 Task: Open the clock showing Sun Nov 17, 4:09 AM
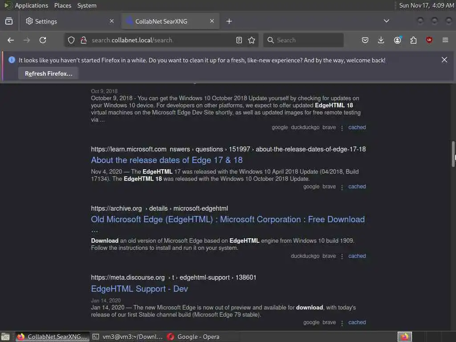426,5
